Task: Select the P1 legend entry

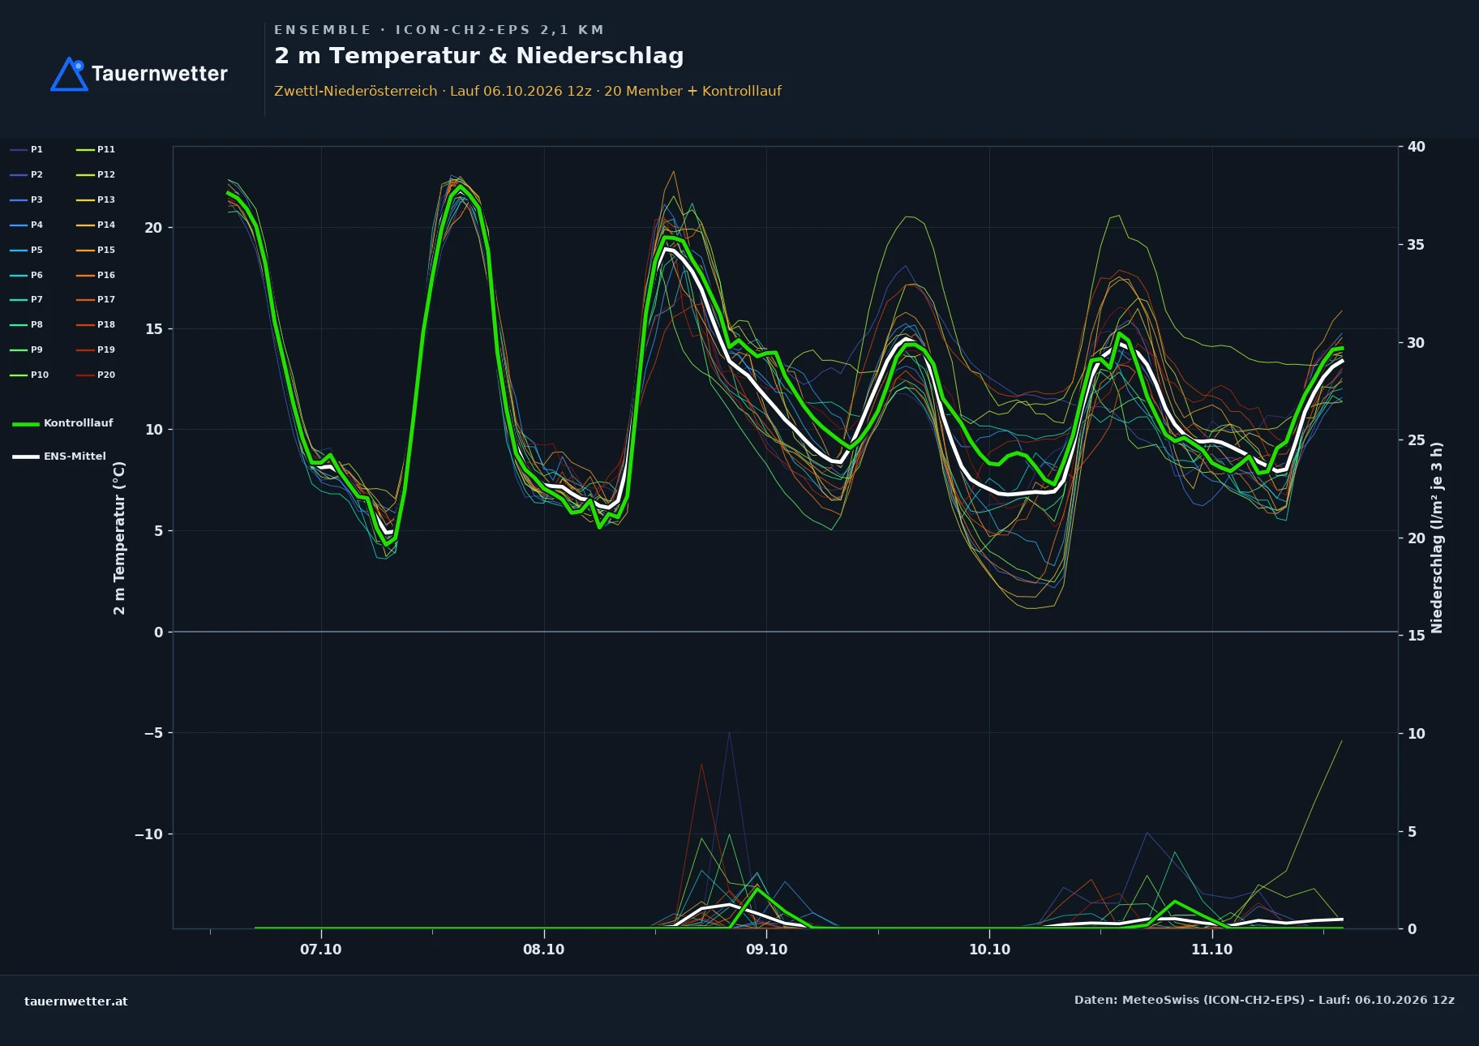Action: tap(27, 149)
